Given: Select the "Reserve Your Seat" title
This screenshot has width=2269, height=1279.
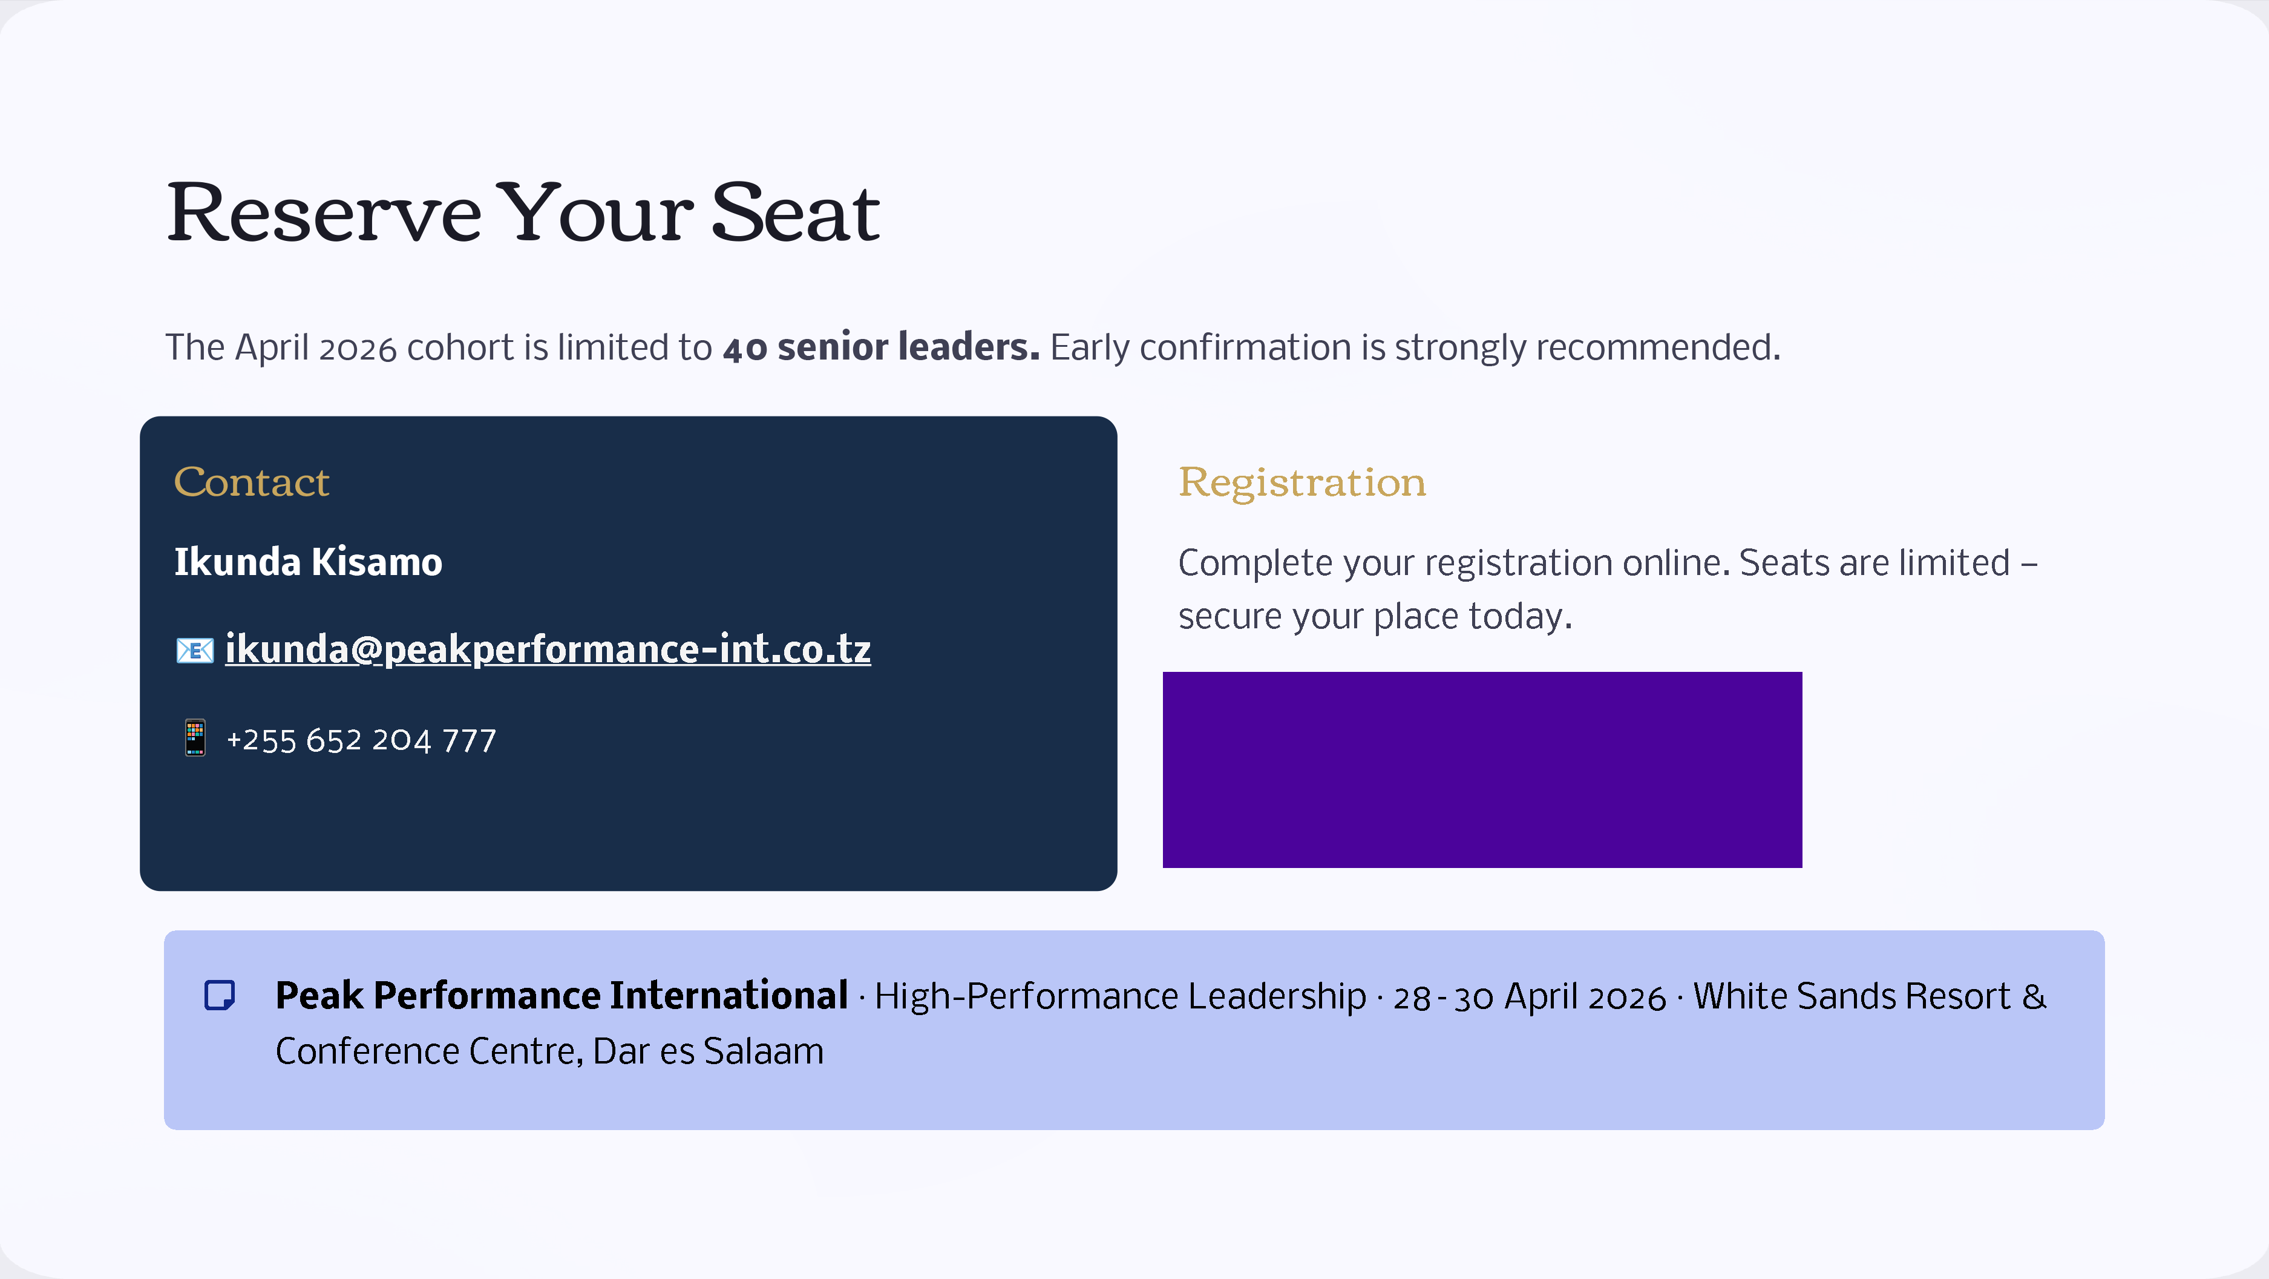Looking at the screenshot, I should point(523,212).
